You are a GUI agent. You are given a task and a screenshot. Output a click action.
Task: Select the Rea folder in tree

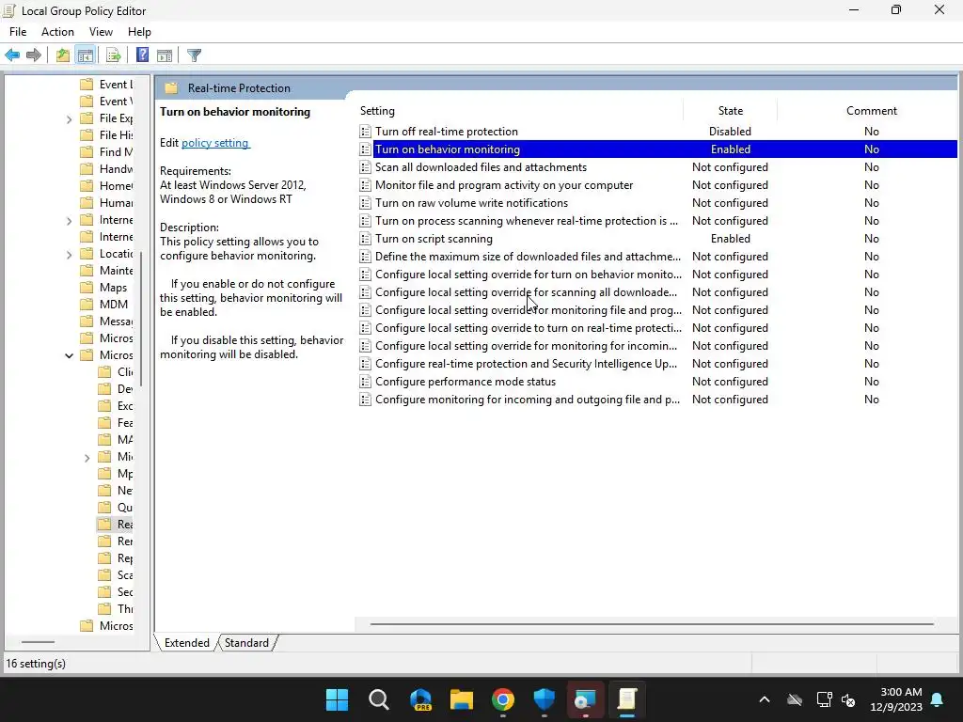(x=125, y=525)
